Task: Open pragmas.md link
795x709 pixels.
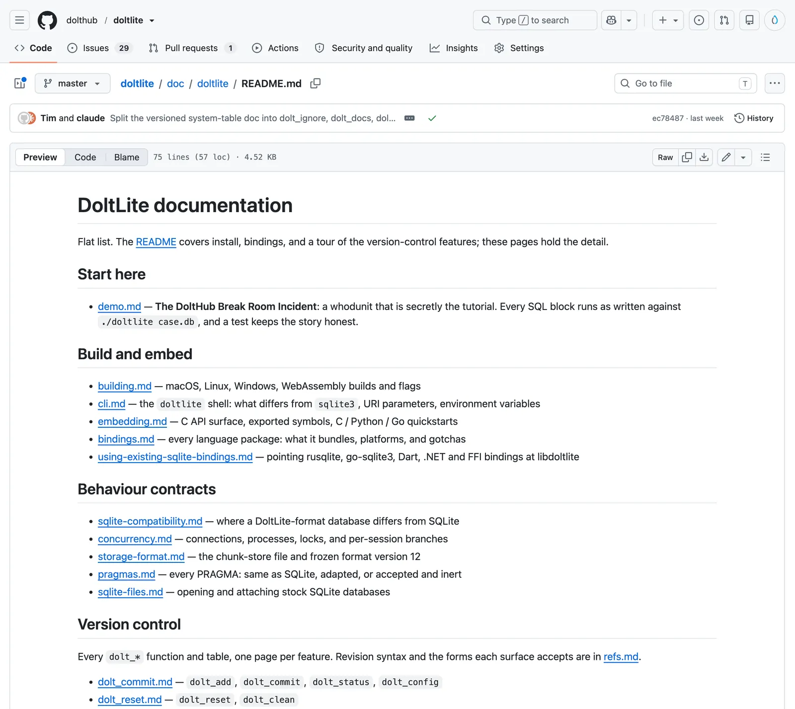Action: point(127,574)
